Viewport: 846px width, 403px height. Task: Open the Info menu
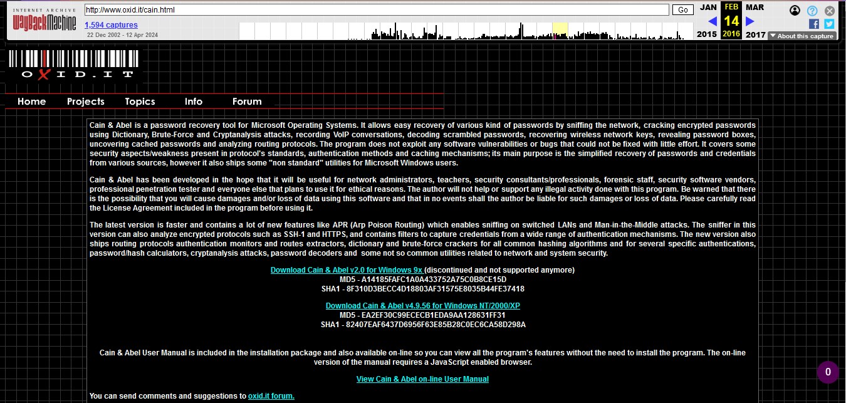[x=194, y=102]
